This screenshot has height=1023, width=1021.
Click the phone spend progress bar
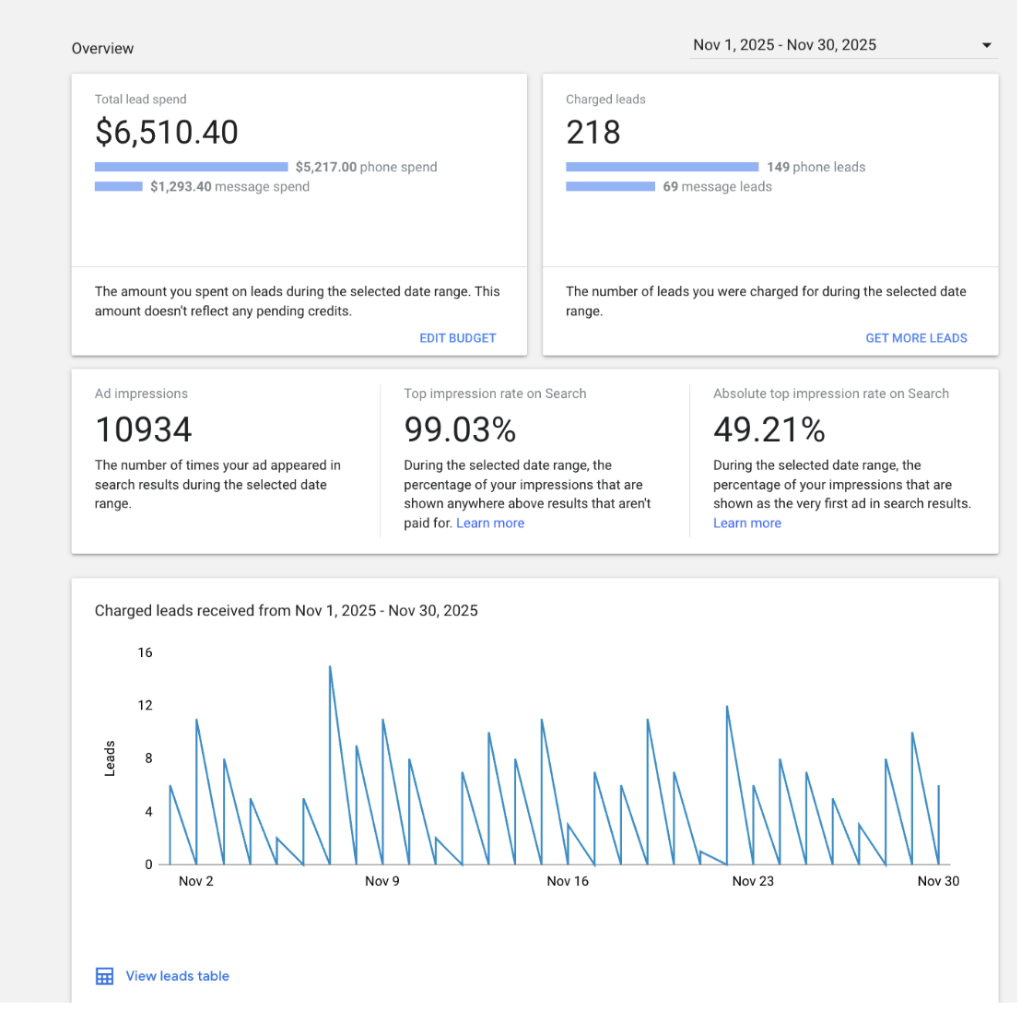[x=191, y=167]
